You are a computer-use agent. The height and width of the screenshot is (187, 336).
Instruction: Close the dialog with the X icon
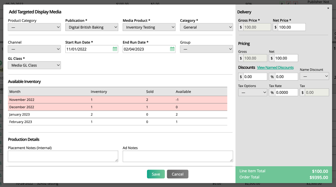tap(328, 8)
